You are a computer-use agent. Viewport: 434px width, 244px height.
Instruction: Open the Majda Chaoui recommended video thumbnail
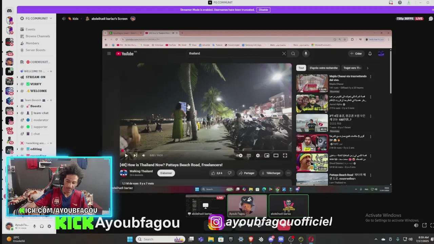pos(312,83)
